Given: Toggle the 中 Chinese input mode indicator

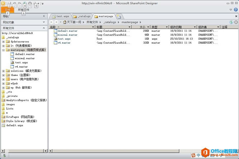Looking at the screenshot, I should click(x=198, y=155).
